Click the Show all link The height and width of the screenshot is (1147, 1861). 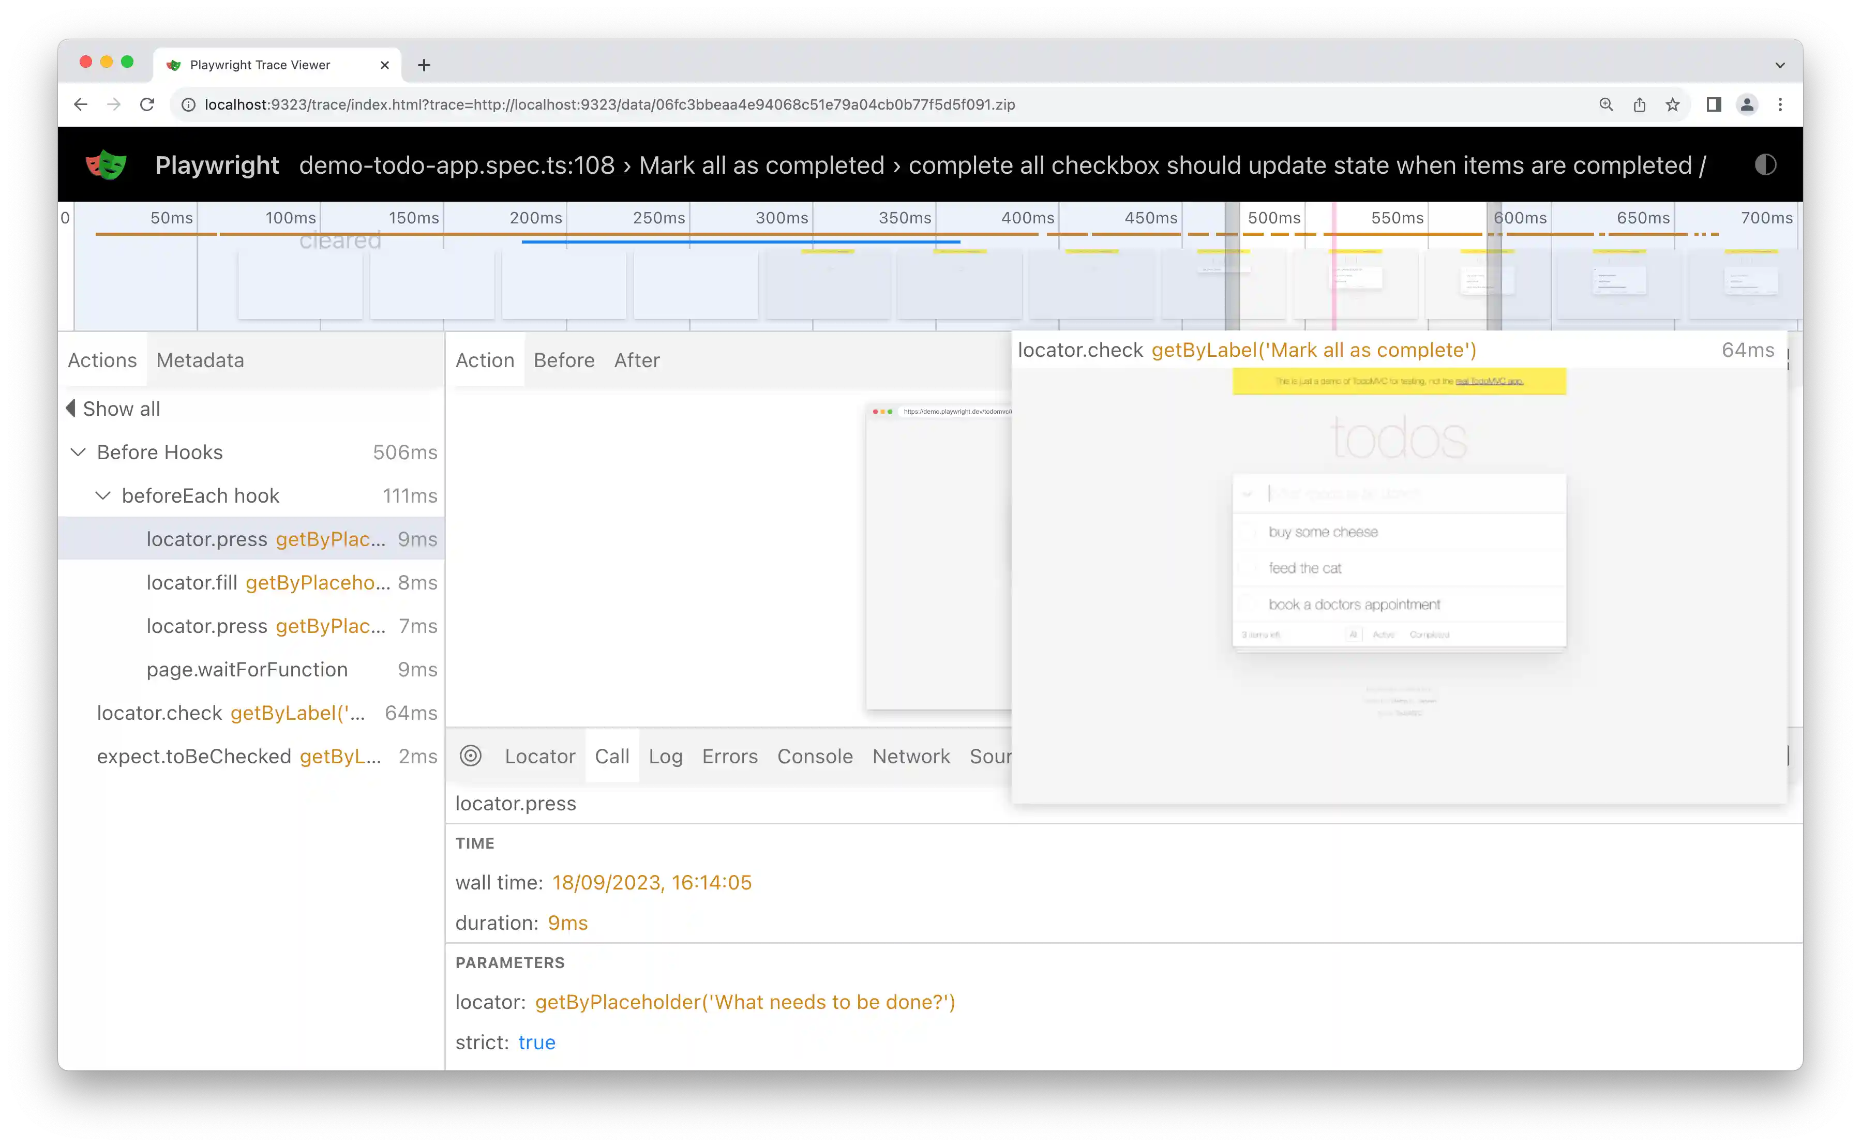click(121, 408)
